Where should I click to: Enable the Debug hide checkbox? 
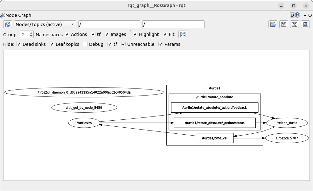coord(85,44)
